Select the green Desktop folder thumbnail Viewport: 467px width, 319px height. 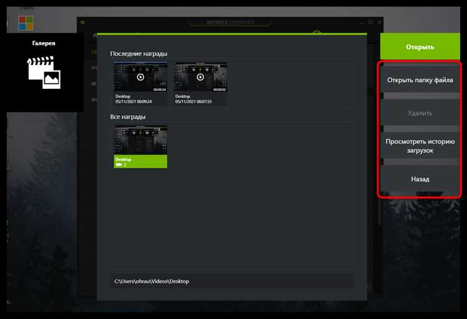(x=140, y=147)
